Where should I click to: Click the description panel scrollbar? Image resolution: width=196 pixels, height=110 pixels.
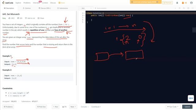tap(76, 48)
